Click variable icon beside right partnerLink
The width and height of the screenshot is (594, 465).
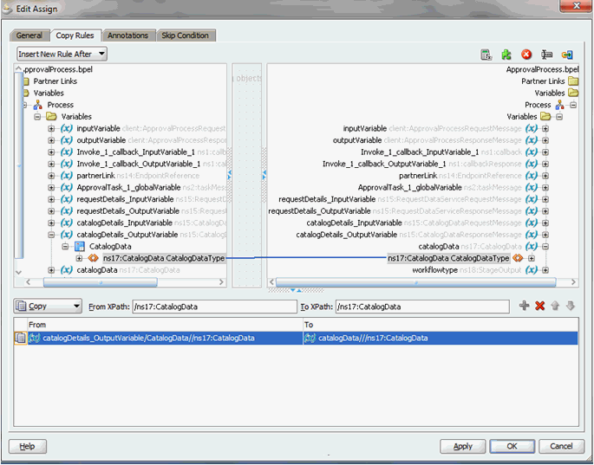coord(531,176)
